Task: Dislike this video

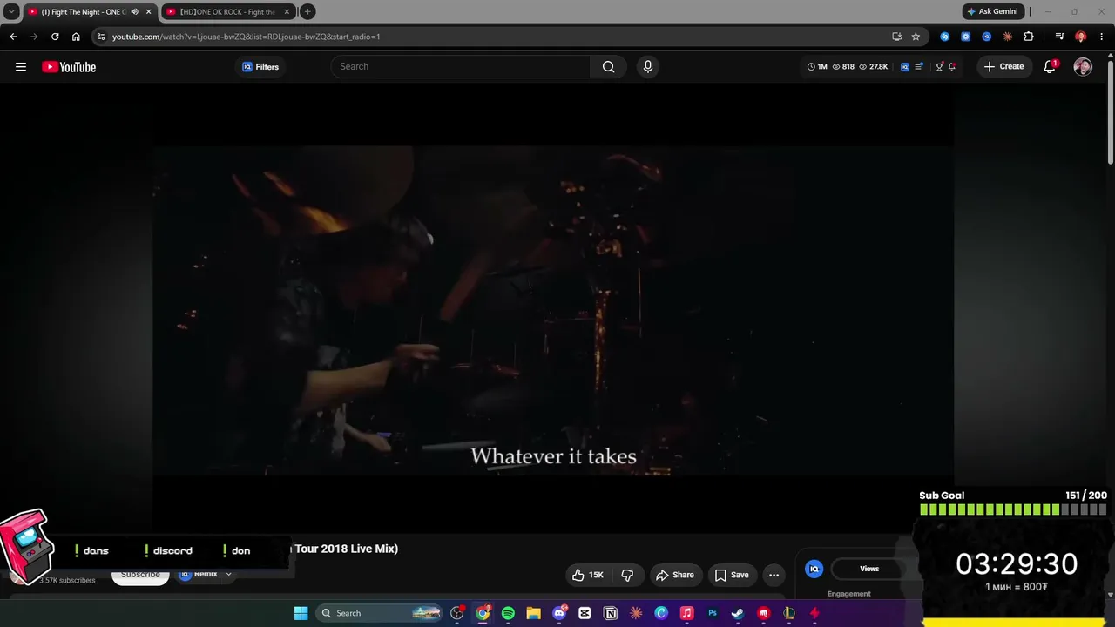Action: (x=627, y=575)
